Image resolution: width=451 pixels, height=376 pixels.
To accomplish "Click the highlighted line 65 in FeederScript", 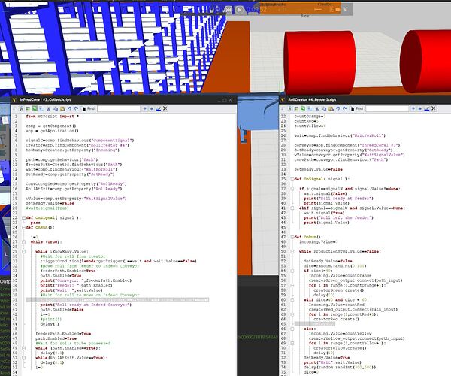I will [x=315, y=324].
